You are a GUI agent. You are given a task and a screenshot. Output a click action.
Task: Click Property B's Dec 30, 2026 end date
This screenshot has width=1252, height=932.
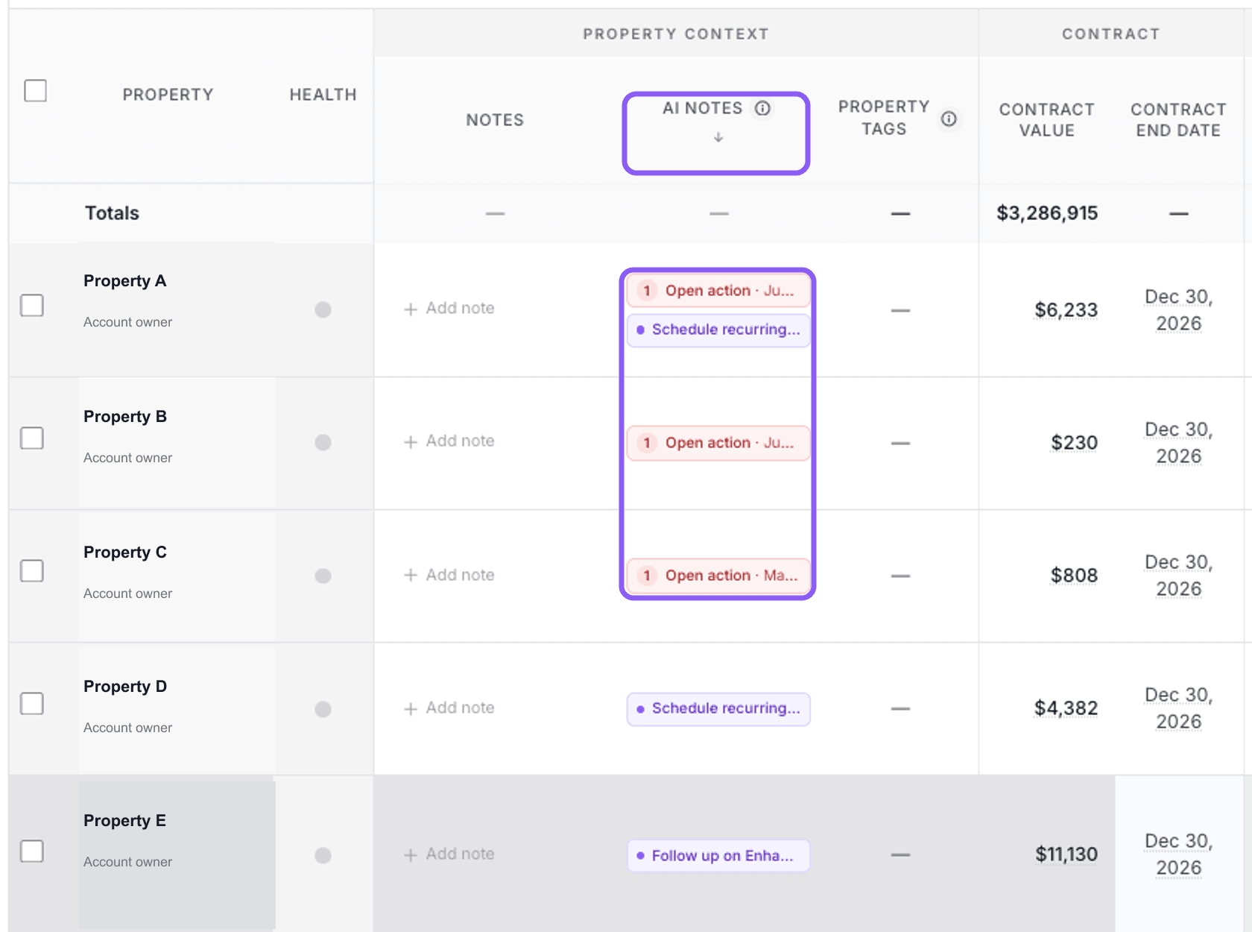pyautogui.click(x=1178, y=443)
